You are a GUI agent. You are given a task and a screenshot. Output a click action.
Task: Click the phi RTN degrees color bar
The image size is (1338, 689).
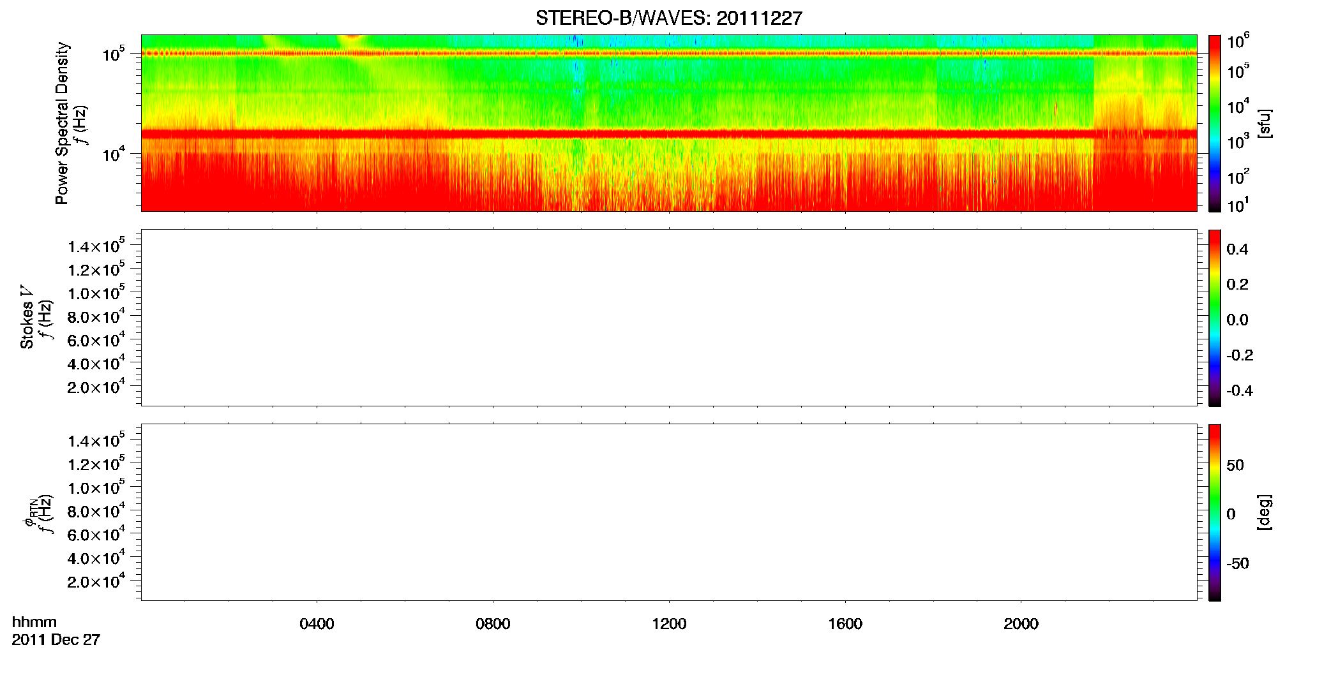pyautogui.click(x=1215, y=512)
